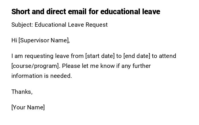
Task: Click the 'Educational Leave Request' subject text
Action: pos(71,25)
